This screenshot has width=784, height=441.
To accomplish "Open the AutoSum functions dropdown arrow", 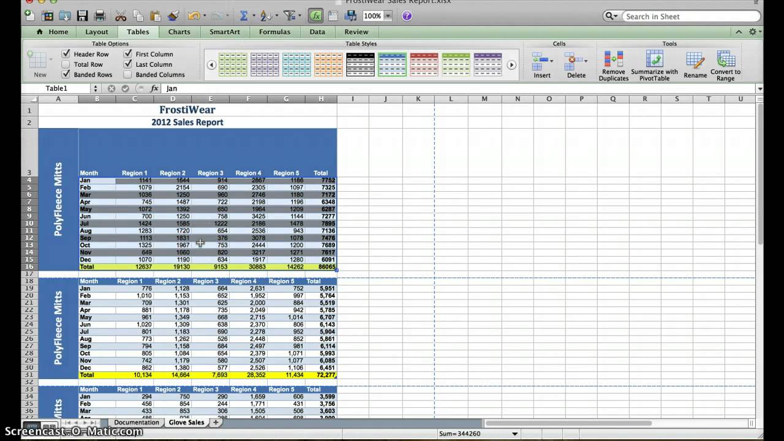I will point(253,16).
